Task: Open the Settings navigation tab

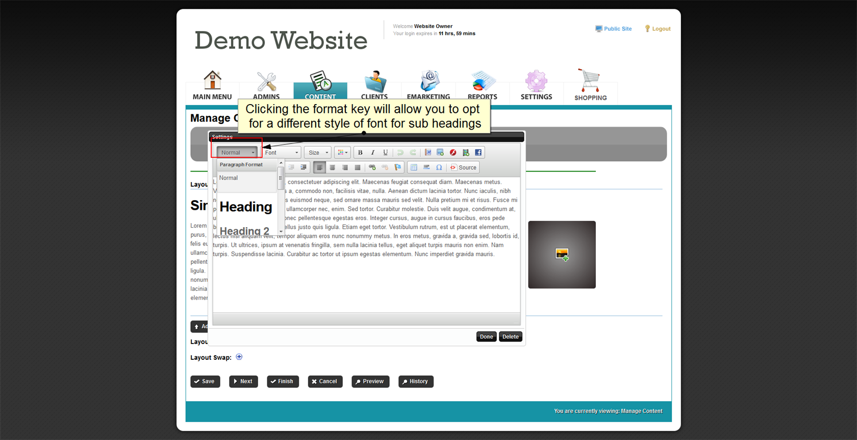Action: pyautogui.click(x=536, y=85)
